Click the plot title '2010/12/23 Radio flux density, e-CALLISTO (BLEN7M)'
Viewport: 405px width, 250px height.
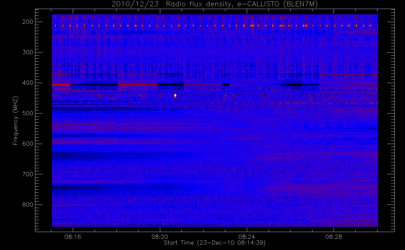coord(215,4)
